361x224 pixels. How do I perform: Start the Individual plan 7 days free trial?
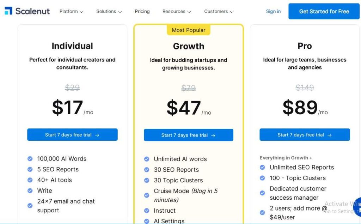pos(72,135)
